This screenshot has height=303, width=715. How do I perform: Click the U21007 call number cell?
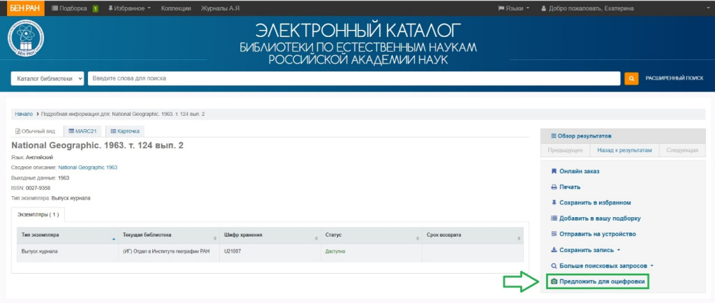[x=270, y=253]
